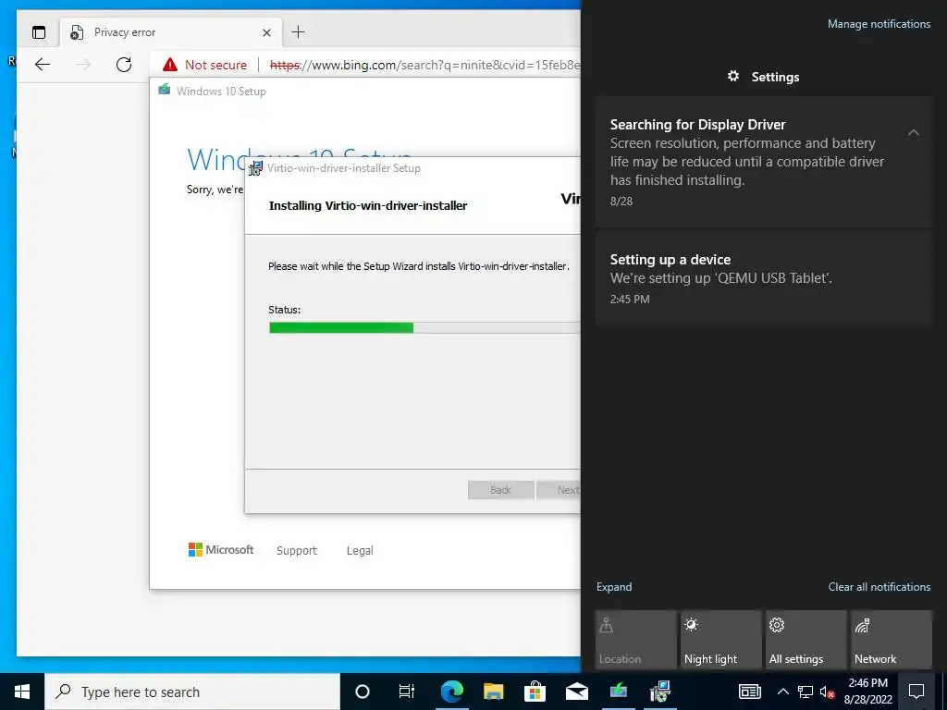This screenshot has height=710, width=947.
Task: Toggle the Location quick action
Action: (636, 640)
